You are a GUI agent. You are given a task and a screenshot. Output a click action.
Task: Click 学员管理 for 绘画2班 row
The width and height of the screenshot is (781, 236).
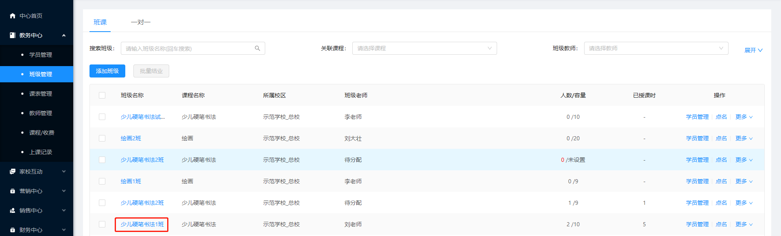point(697,138)
